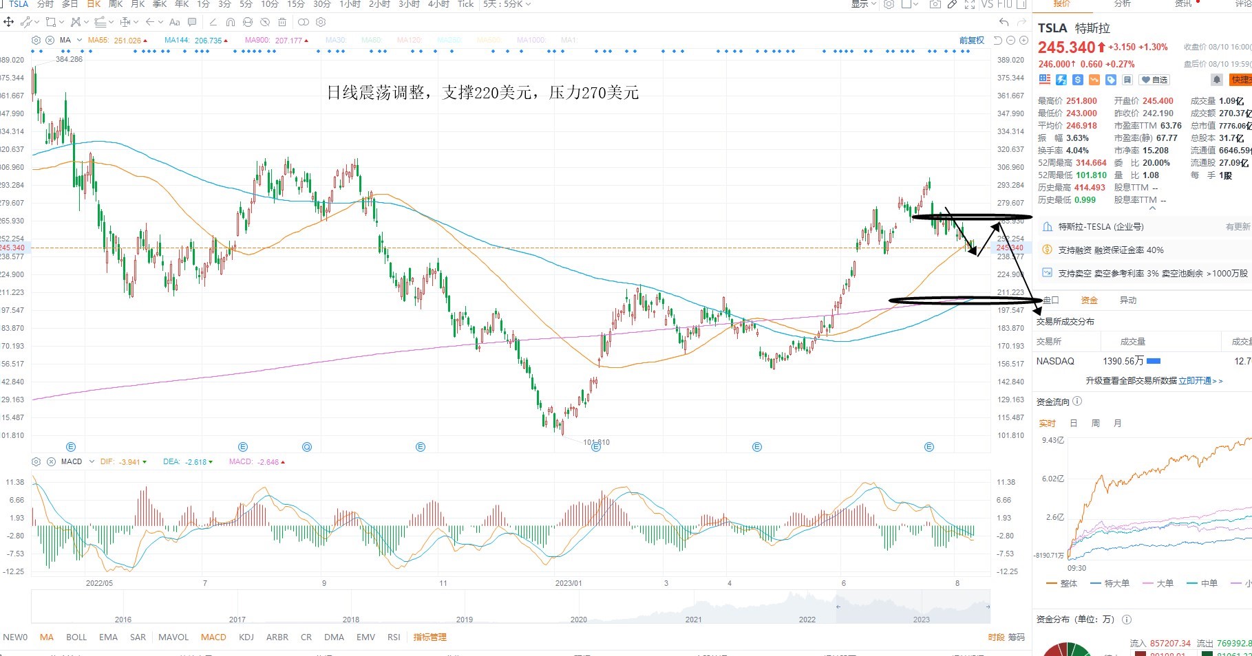
Task: Undo the last drawing action
Action: pos(1004,22)
